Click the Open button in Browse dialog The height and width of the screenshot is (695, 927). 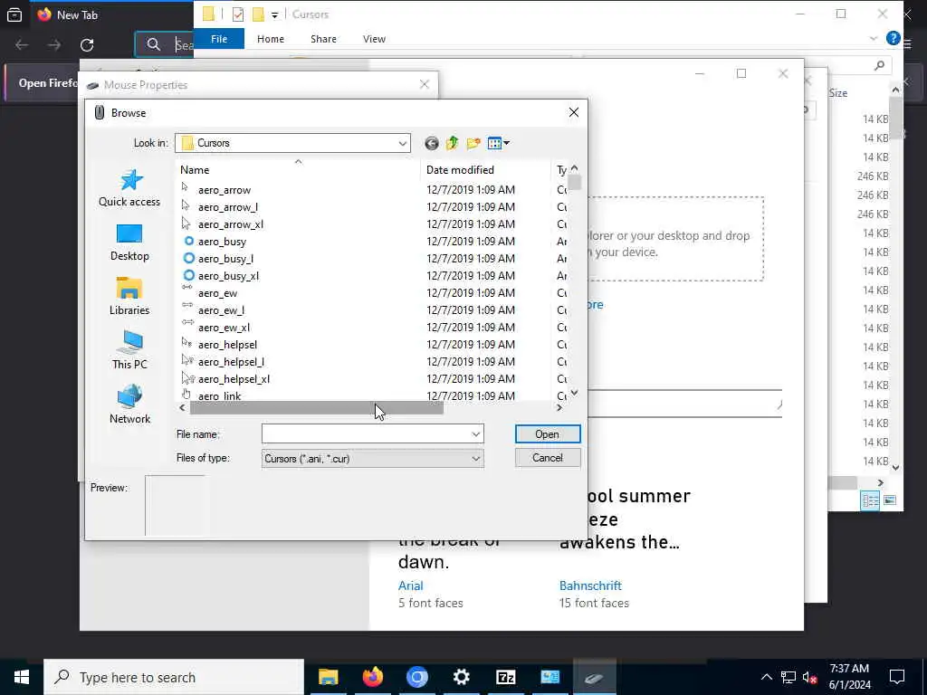coord(548,433)
